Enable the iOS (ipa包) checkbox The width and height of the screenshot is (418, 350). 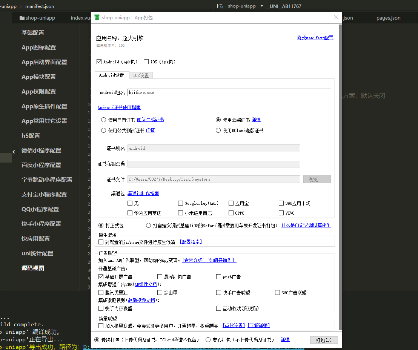[x=146, y=62]
